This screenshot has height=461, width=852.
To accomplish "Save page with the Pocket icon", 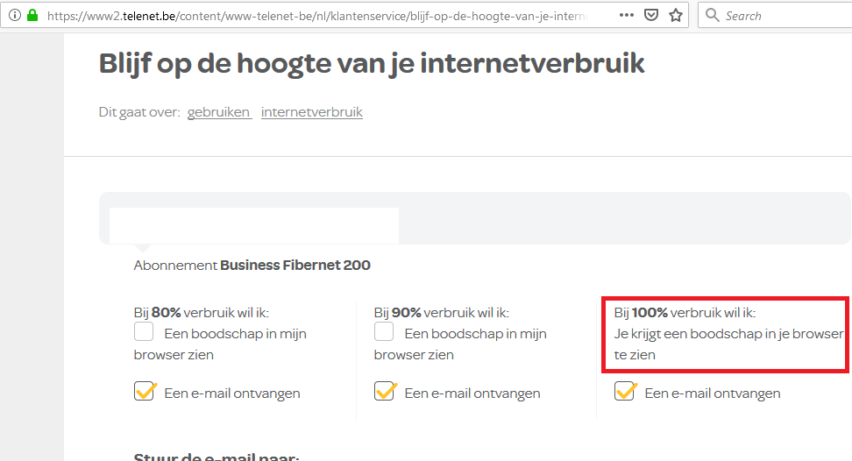I will click(x=651, y=15).
